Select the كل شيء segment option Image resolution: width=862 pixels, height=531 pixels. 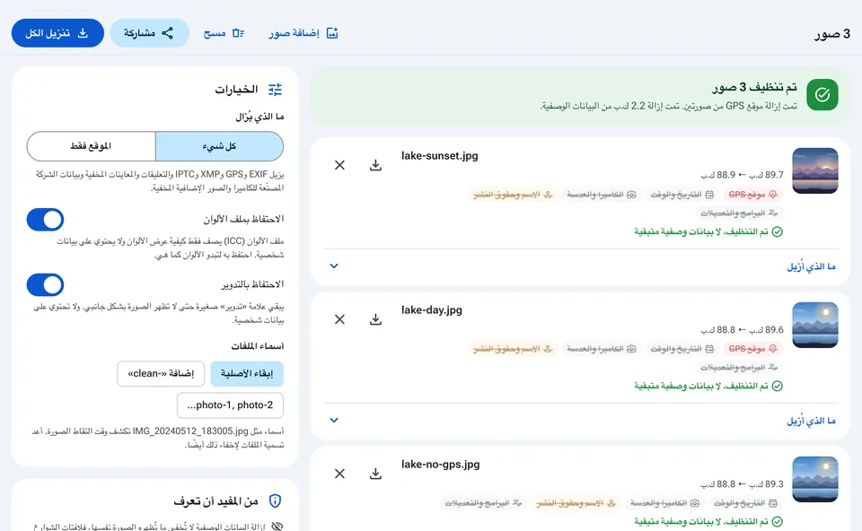click(219, 146)
